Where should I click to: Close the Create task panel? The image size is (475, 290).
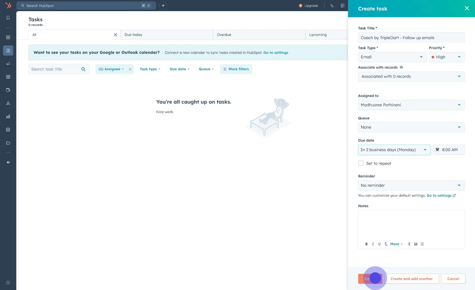coord(467,8)
